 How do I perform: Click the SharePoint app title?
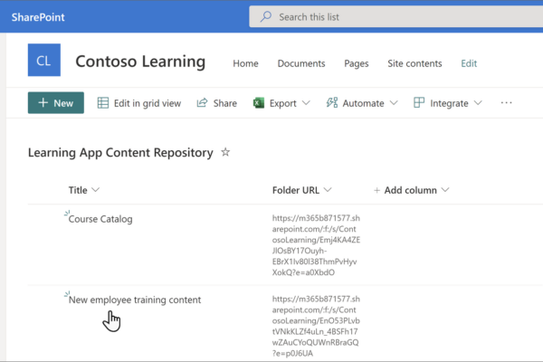pos(38,17)
